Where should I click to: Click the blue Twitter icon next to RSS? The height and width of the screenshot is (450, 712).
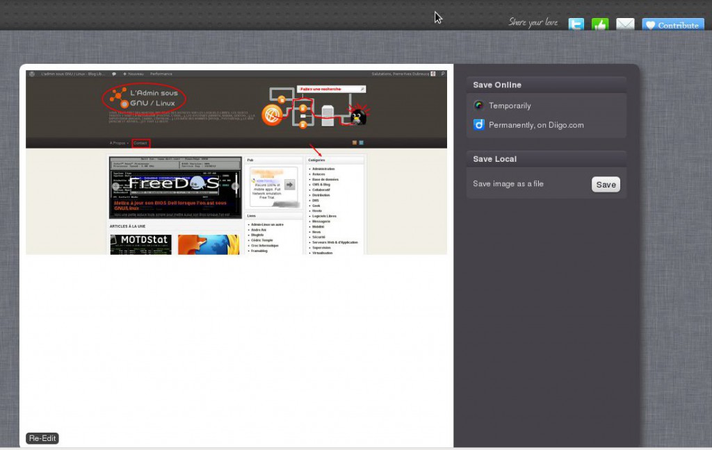[362, 143]
